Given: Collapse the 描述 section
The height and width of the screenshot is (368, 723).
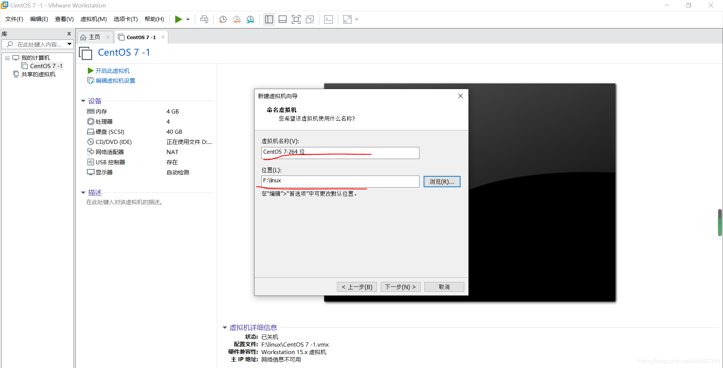Looking at the screenshot, I should click(83, 193).
